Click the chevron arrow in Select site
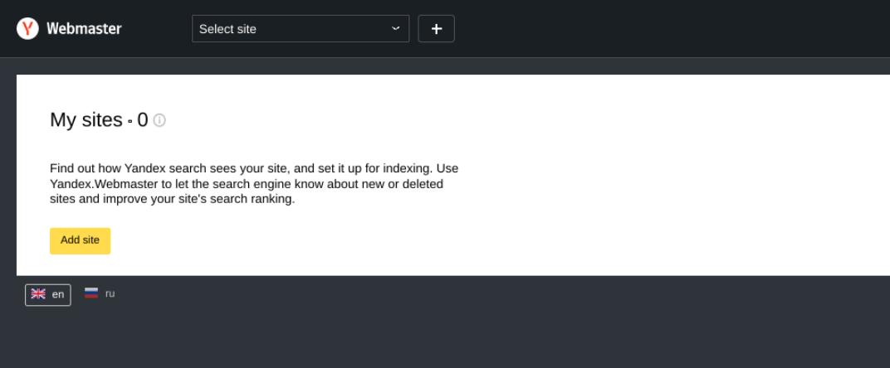This screenshot has height=368, width=890. tap(396, 28)
